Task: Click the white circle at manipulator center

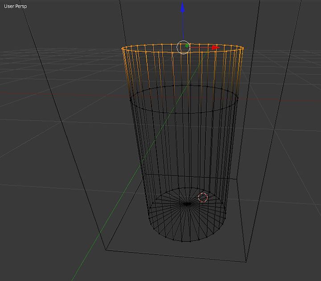Action: pos(183,48)
